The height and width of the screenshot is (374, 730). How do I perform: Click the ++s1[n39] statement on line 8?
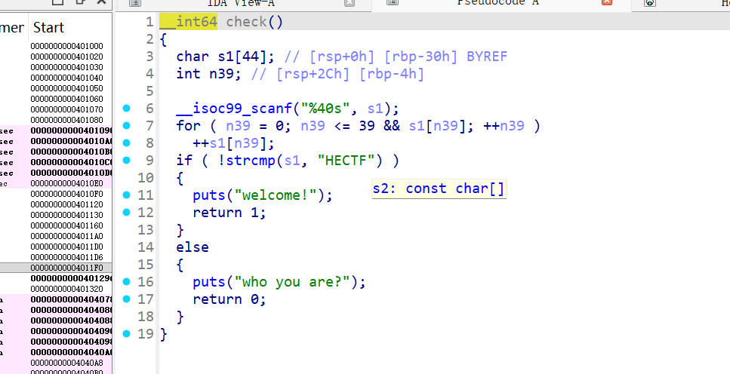pos(233,143)
